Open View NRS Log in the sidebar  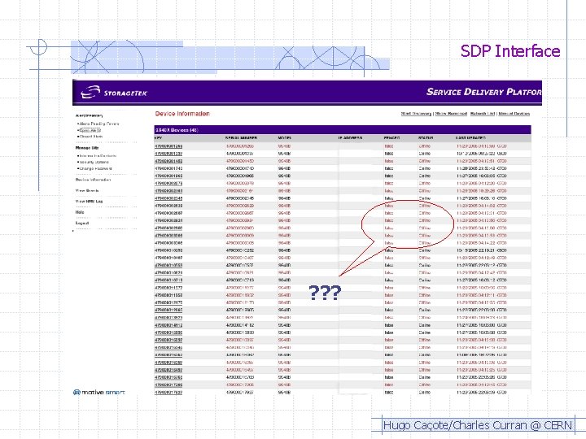click(x=89, y=202)
